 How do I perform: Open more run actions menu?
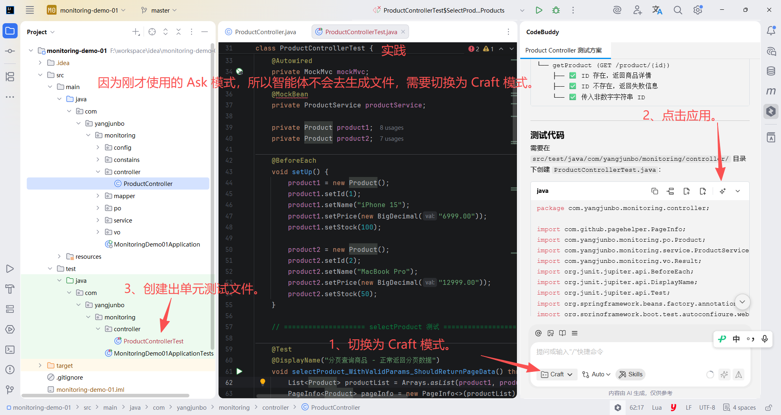click(573, 10)
